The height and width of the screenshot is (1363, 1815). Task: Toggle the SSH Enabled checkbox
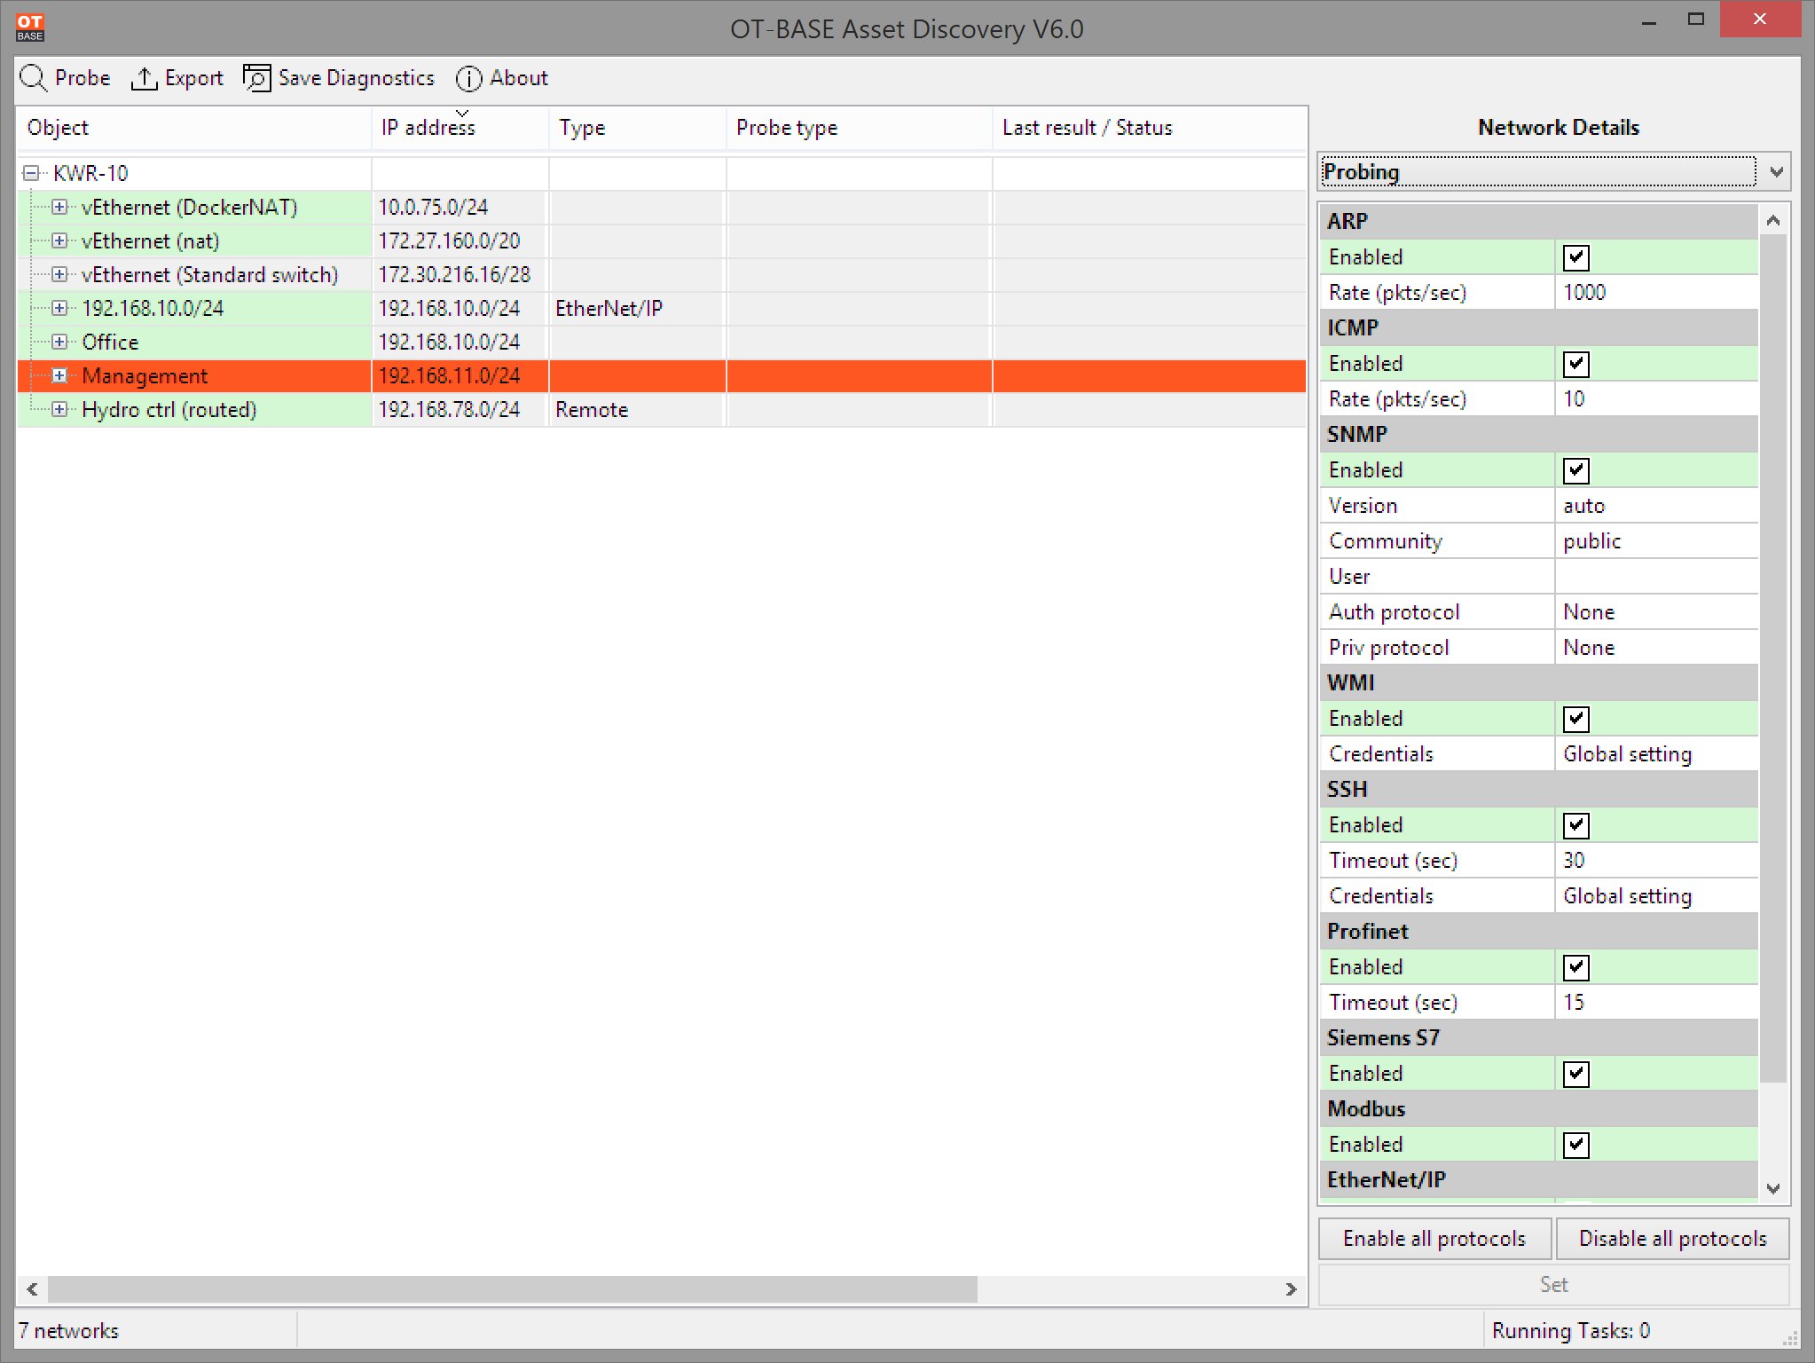[1575, 825]
